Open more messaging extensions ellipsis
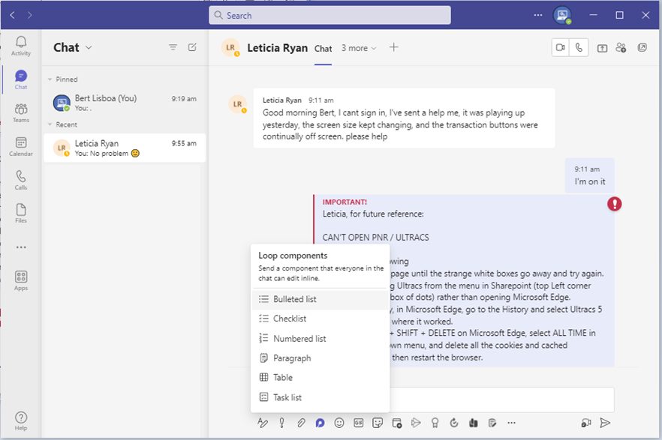 point(511,423)
